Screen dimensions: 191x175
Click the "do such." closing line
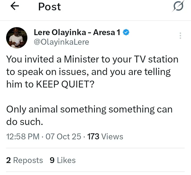[x=24, y=122]
